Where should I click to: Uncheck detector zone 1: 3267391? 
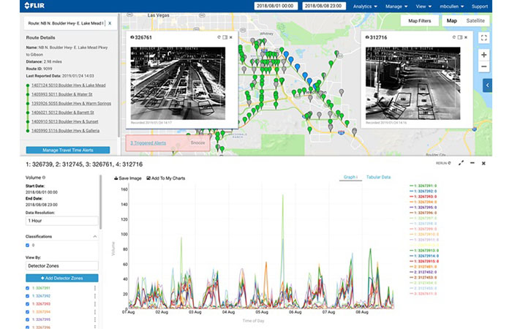[x=28, y=288]
